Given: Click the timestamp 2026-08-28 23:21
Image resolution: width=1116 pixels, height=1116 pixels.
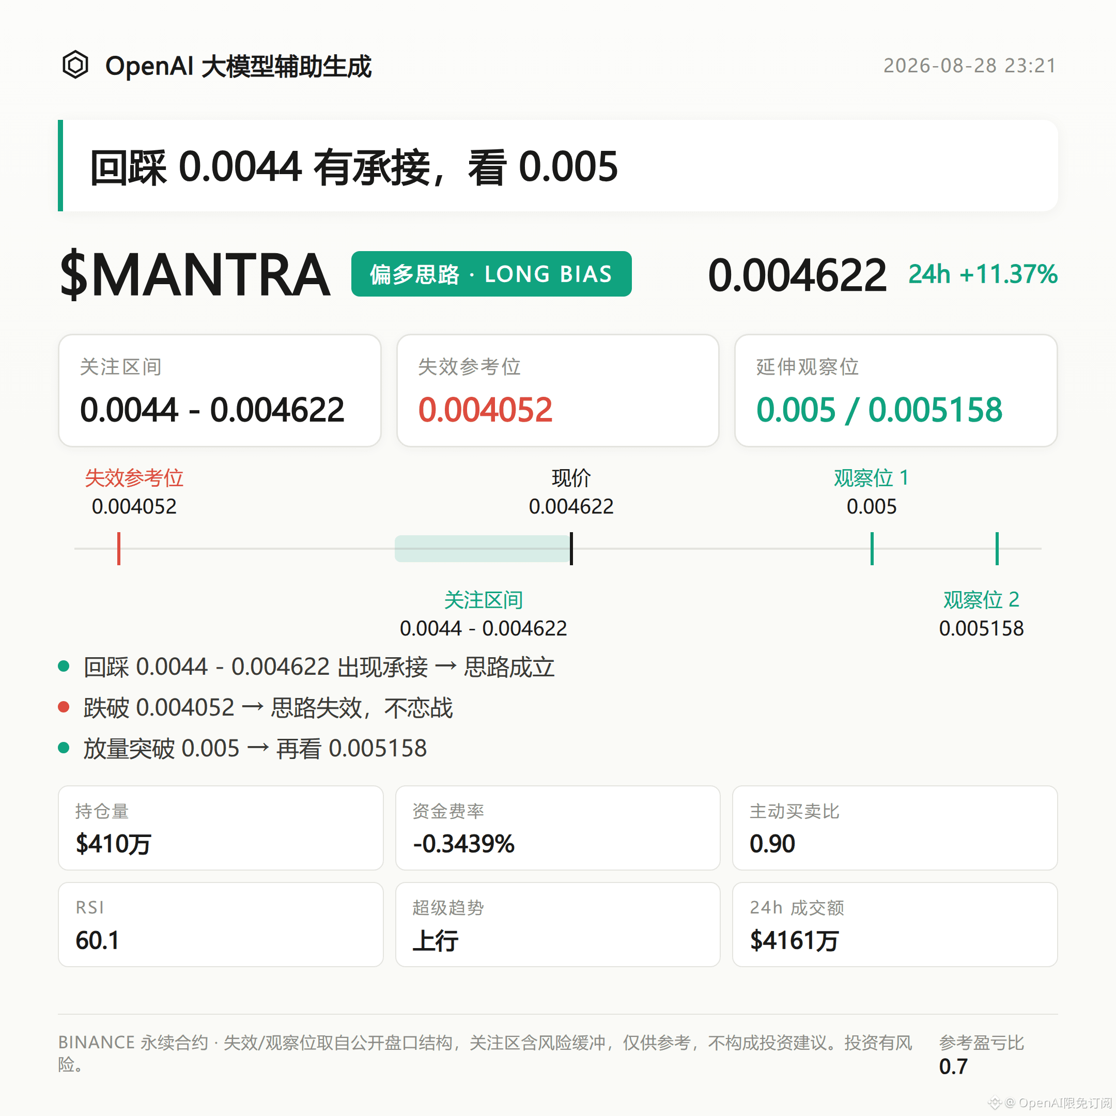Looking at the screenshot, I should 970,65.
